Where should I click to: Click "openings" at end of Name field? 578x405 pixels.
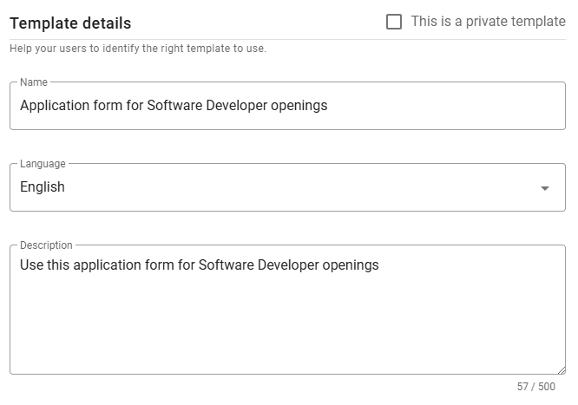click(x=298, y=106)
